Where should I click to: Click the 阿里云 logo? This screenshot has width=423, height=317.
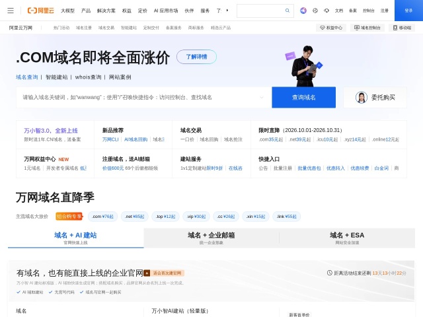point(41,11)
